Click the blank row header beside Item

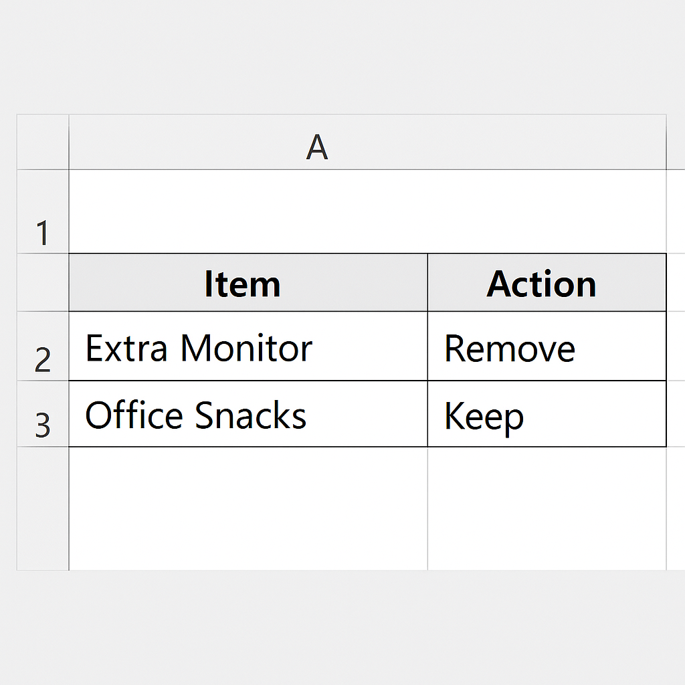tap(43, 283)
